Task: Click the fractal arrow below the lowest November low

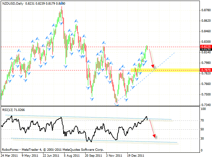Action: point(117,104)
